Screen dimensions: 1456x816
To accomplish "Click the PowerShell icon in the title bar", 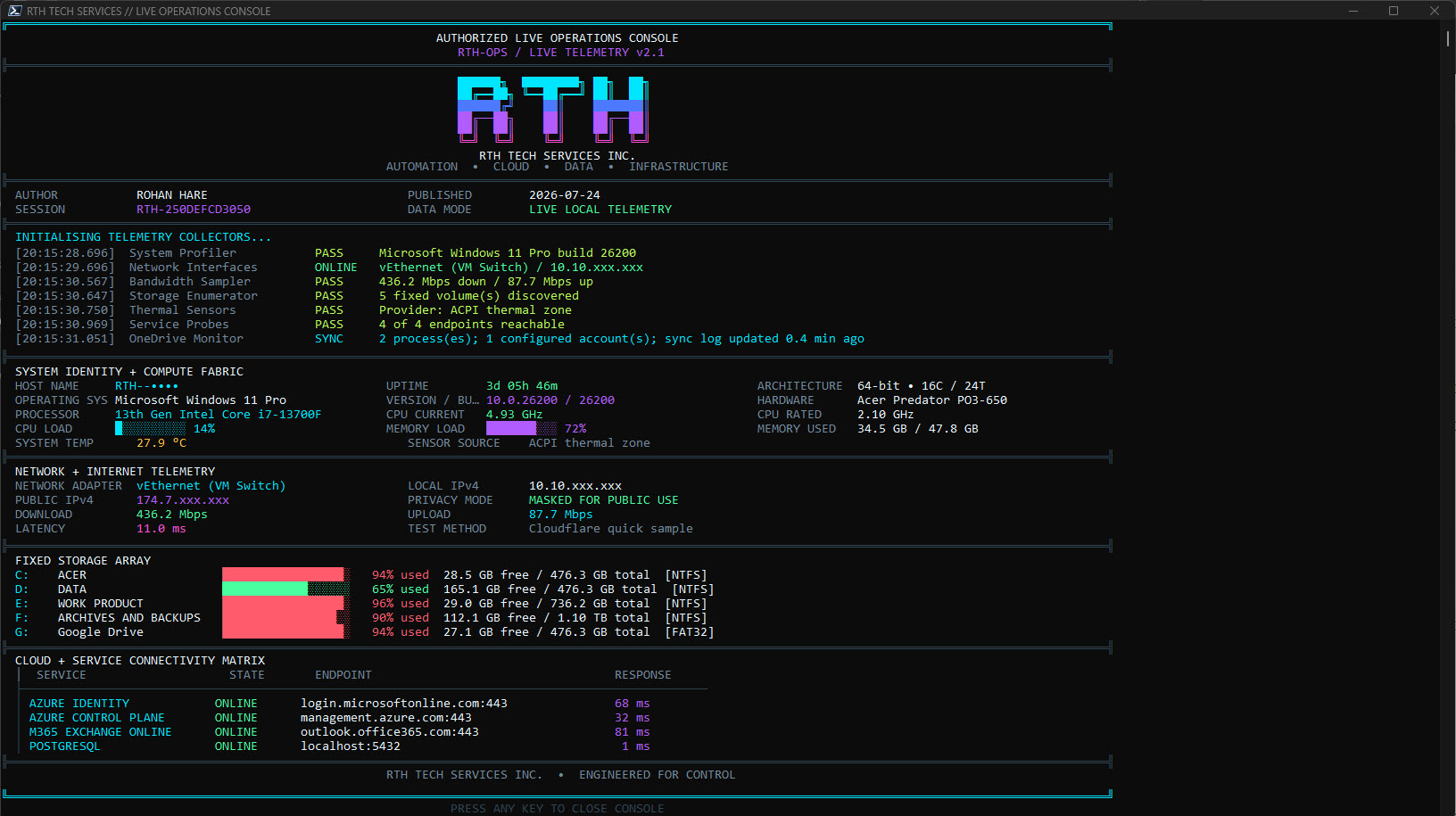I will (x=14, y=11).
